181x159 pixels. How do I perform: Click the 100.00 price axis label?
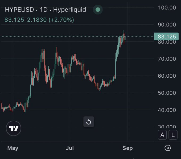[167, 8]
